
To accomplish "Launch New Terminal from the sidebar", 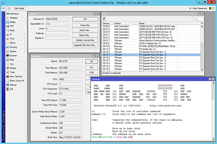I will pyautogui.click(x=16, y=76).
